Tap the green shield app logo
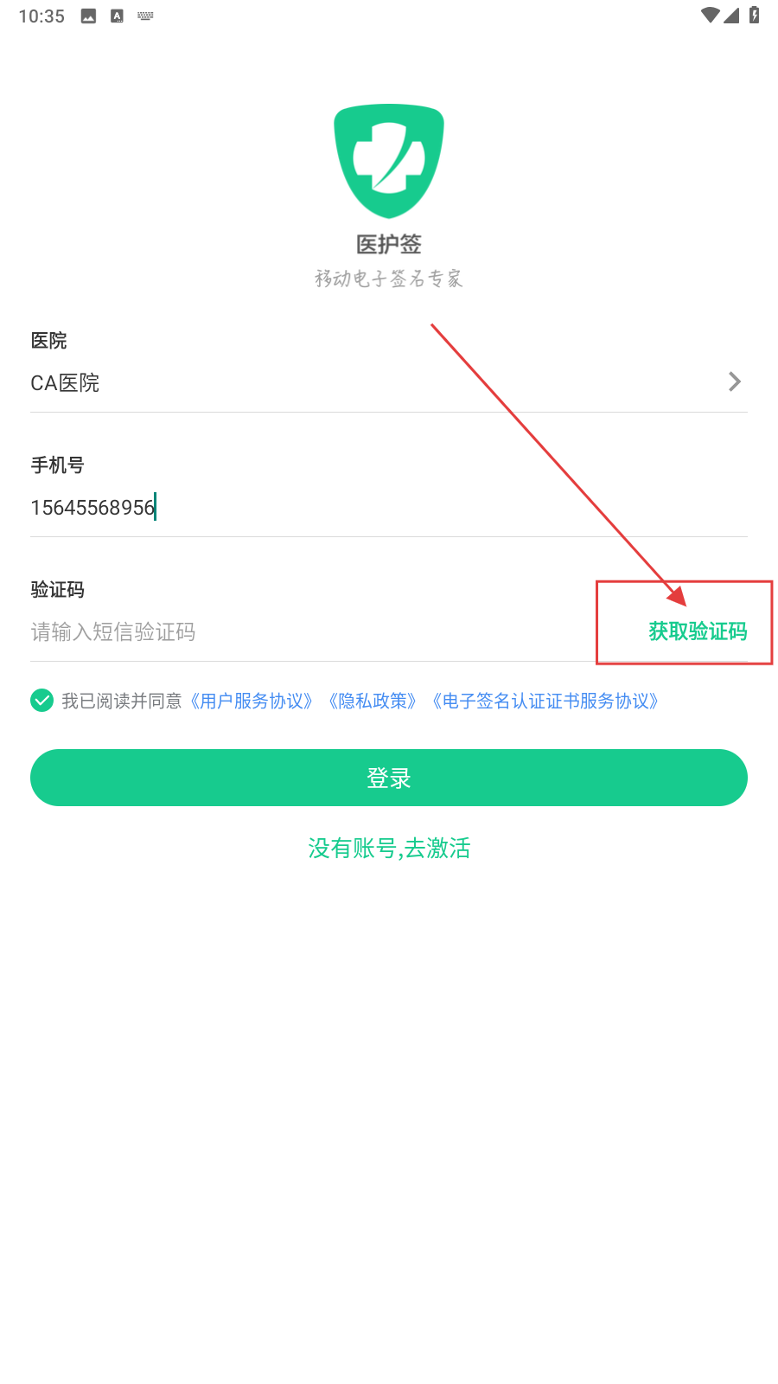Viewport: 778px width, 1384px height. pyautogui.click(x=389, y=161)
